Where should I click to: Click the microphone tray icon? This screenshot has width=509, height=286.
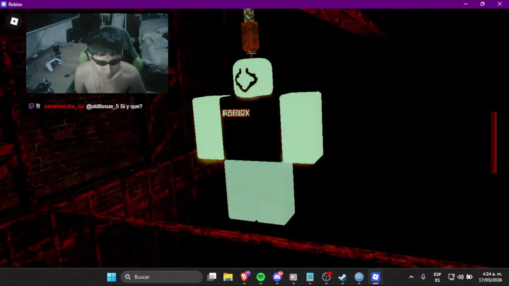point(423,277)
